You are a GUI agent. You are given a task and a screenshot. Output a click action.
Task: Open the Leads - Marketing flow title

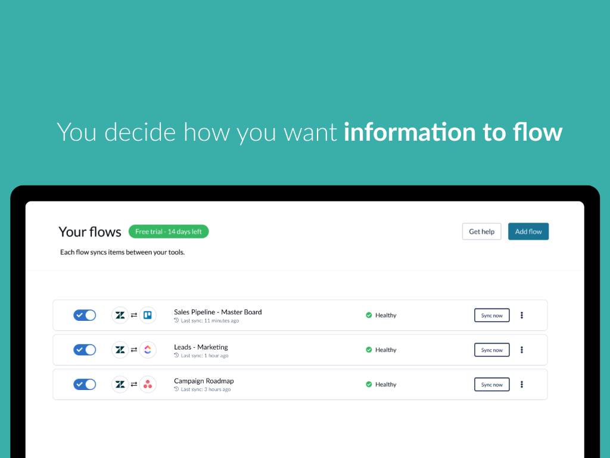(x=201, y=347)
